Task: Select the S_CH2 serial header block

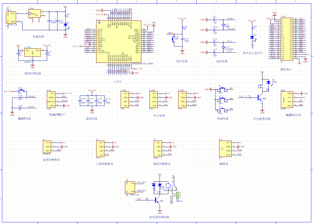Action: (x=153, y=99)
